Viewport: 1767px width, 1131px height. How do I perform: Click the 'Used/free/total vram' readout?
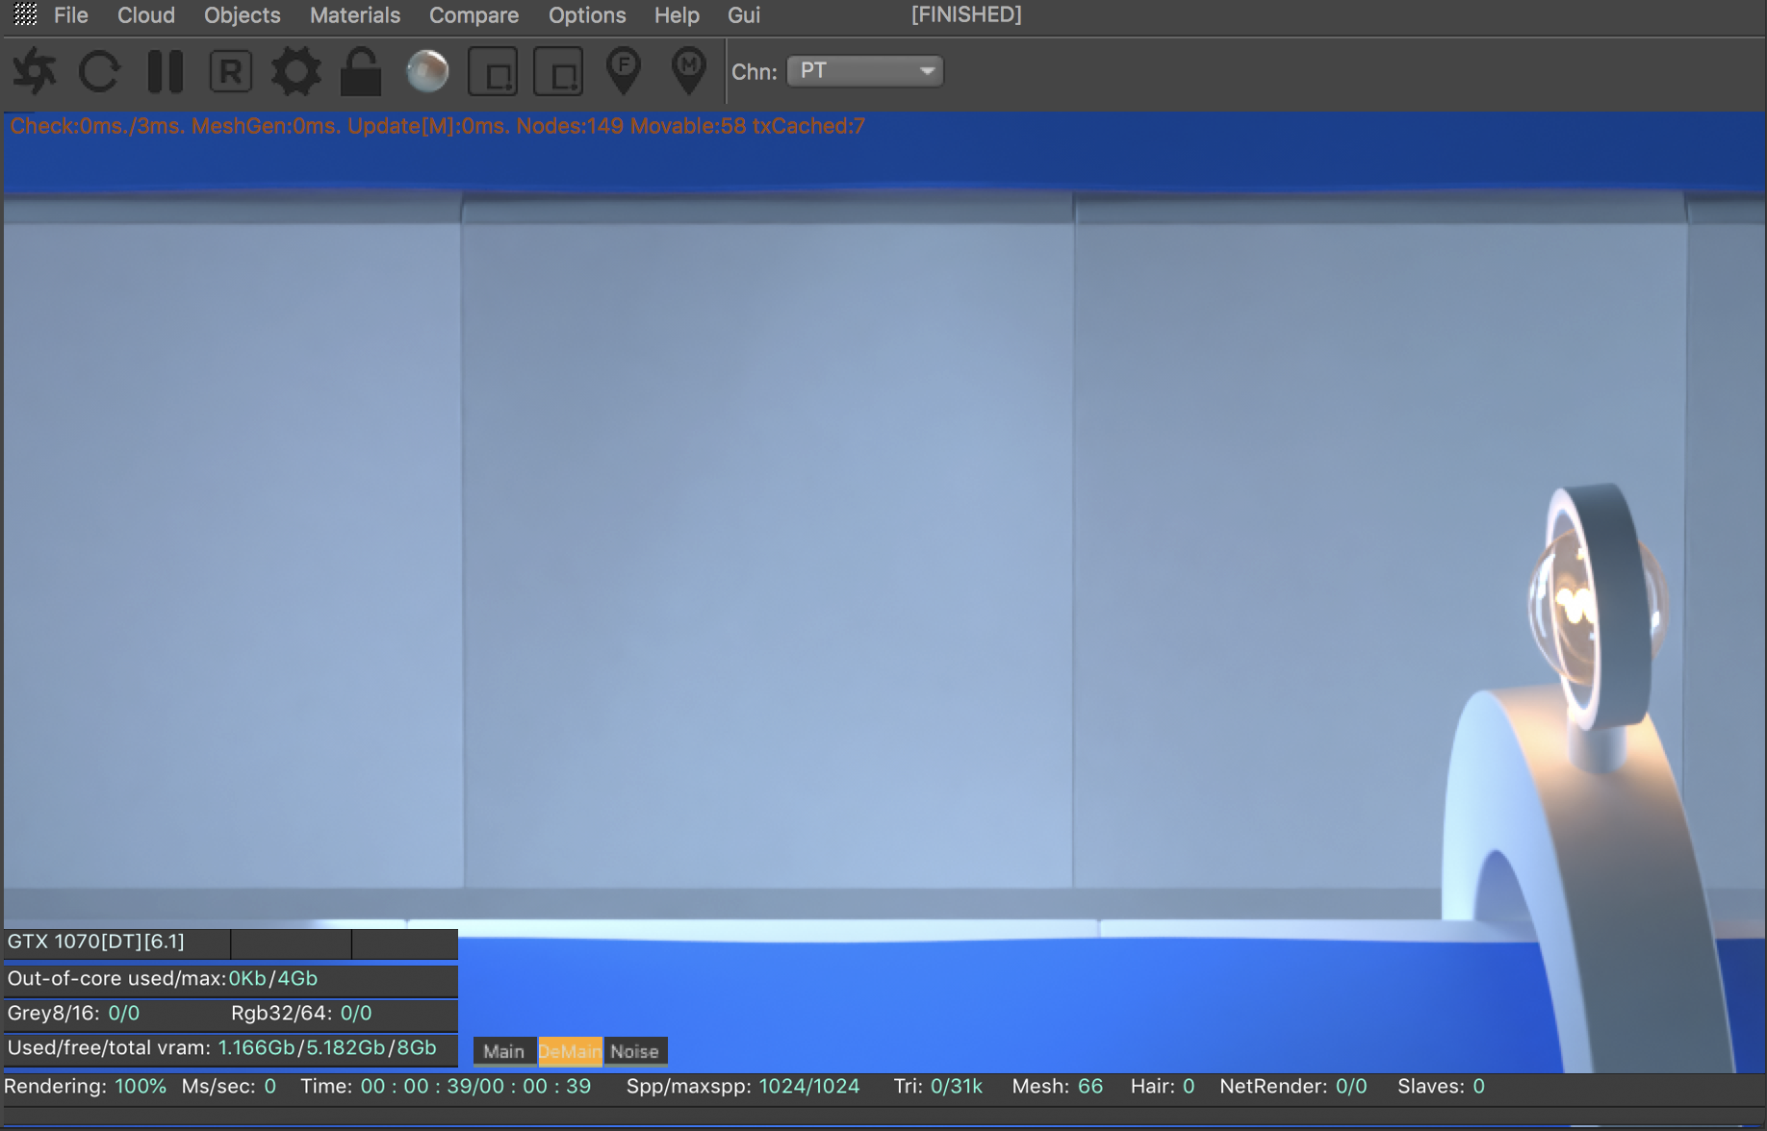222,1047
